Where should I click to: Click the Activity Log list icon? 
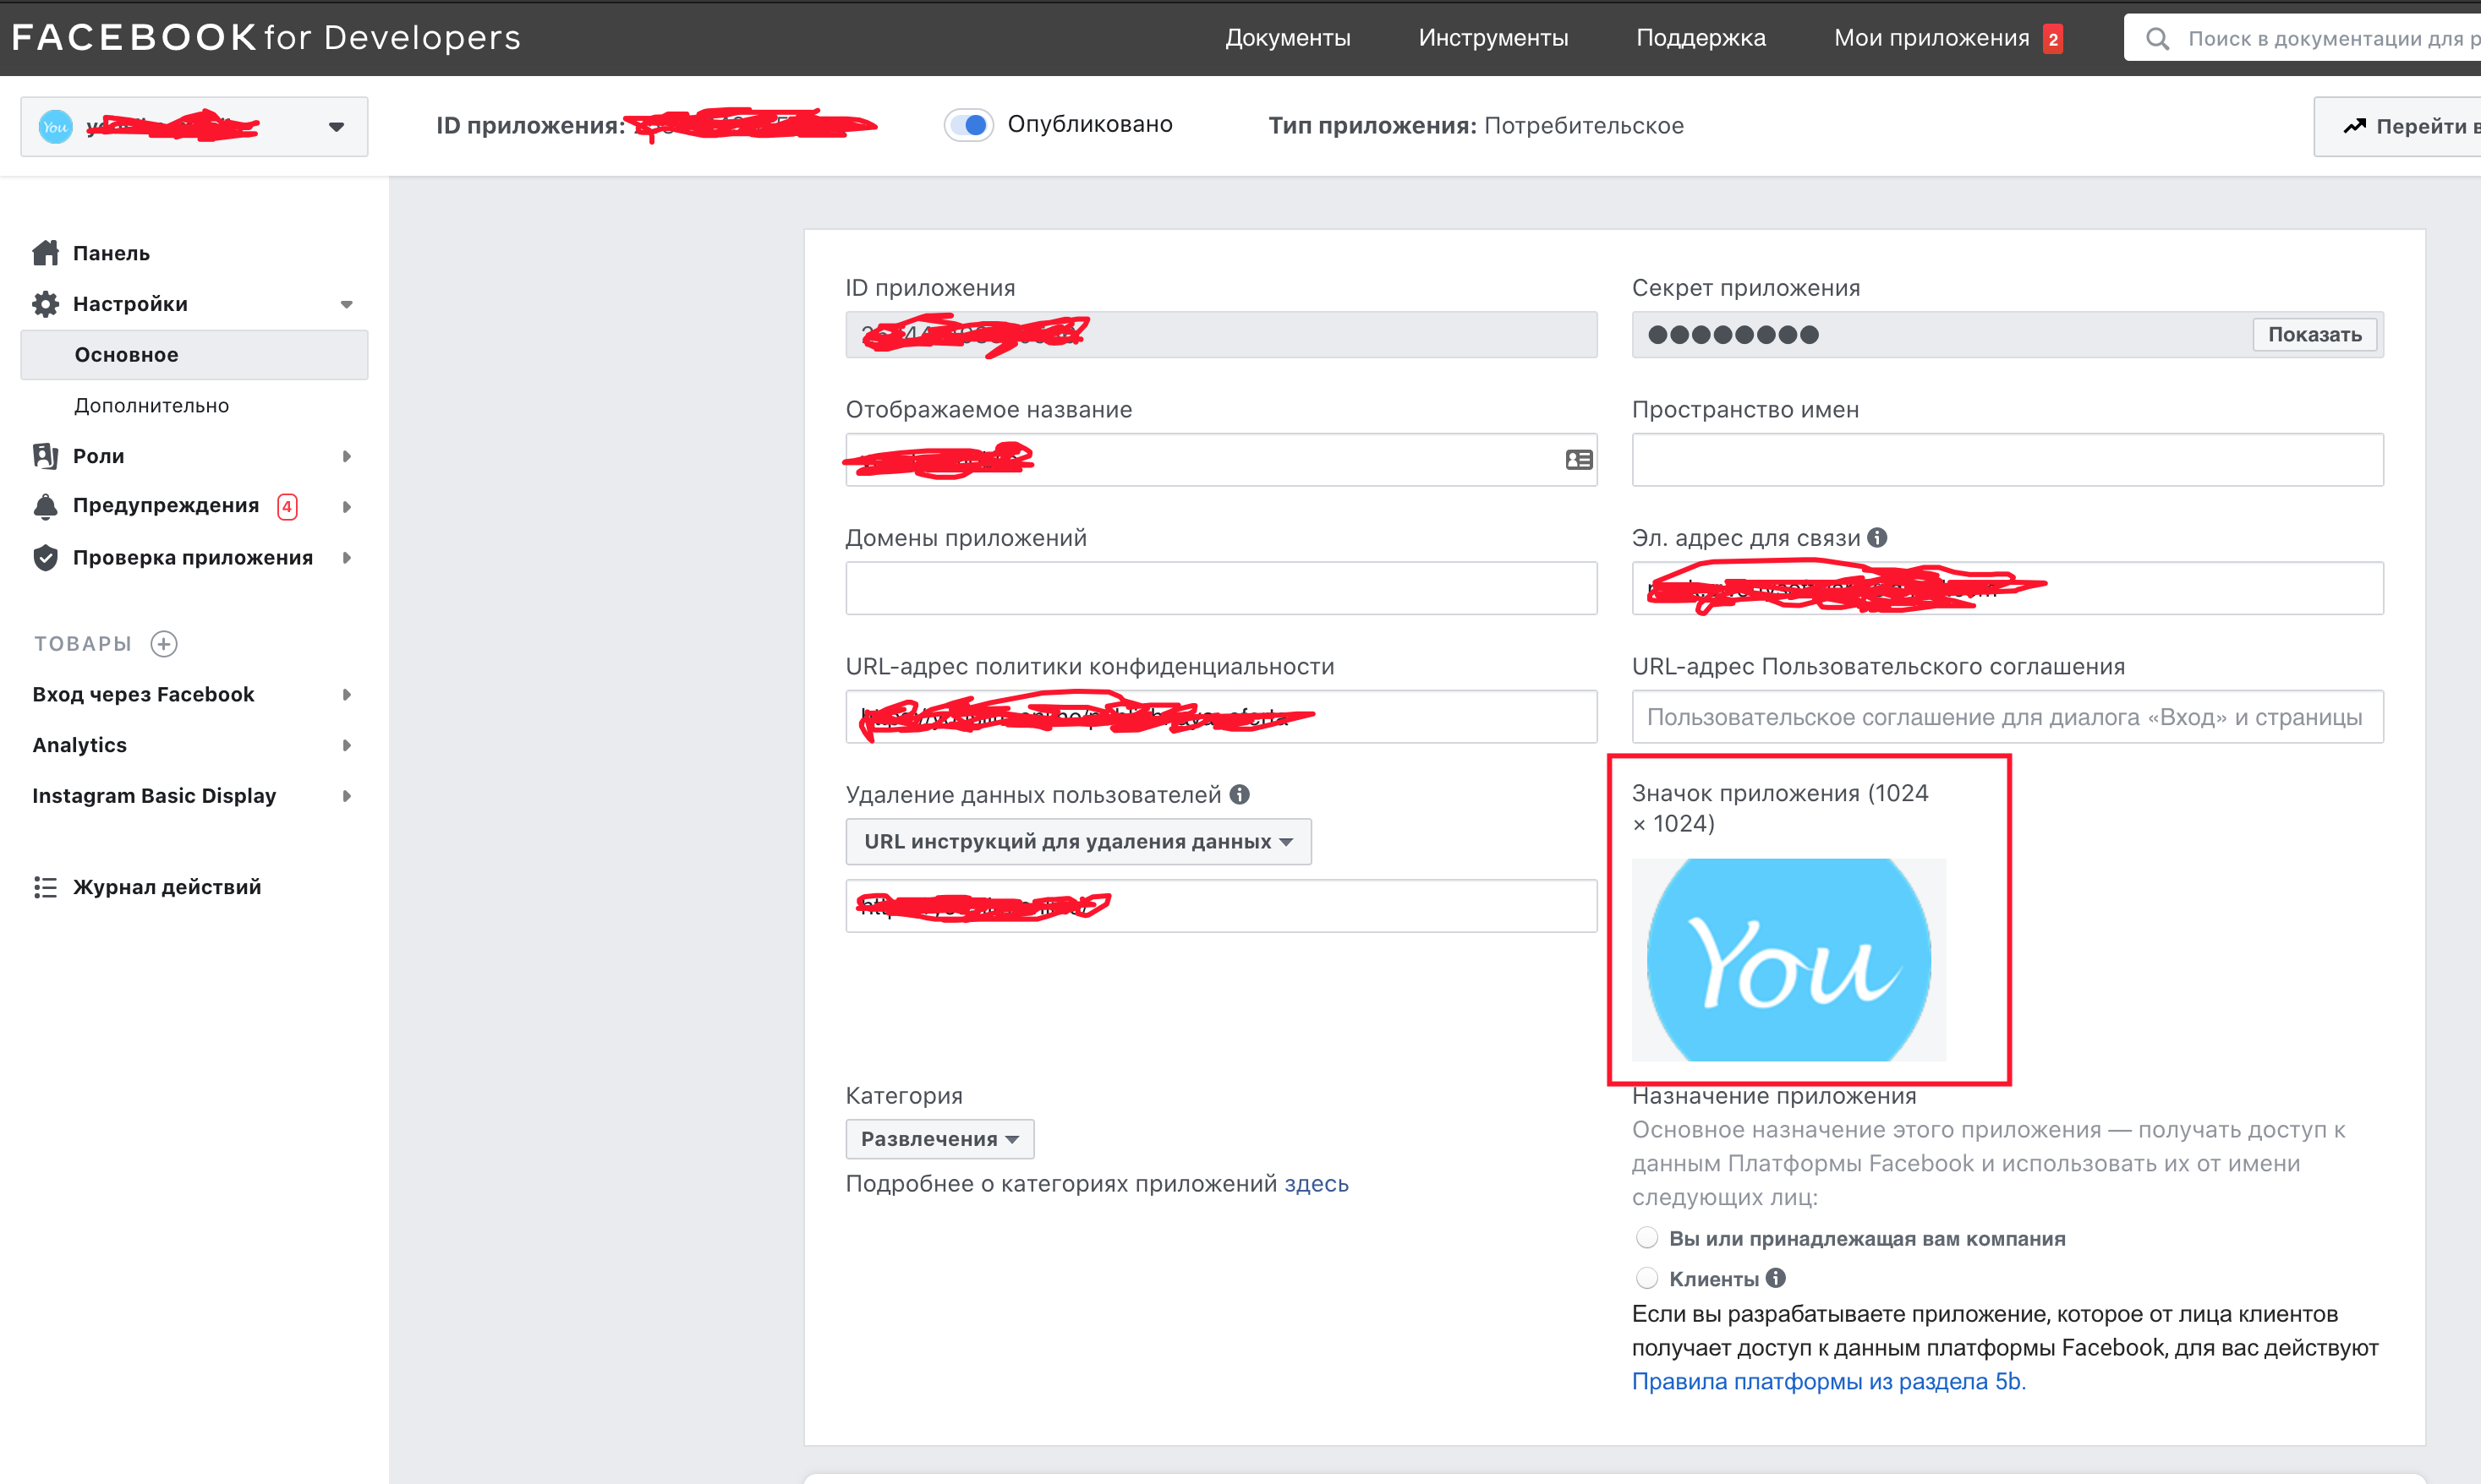pos(45,887)
